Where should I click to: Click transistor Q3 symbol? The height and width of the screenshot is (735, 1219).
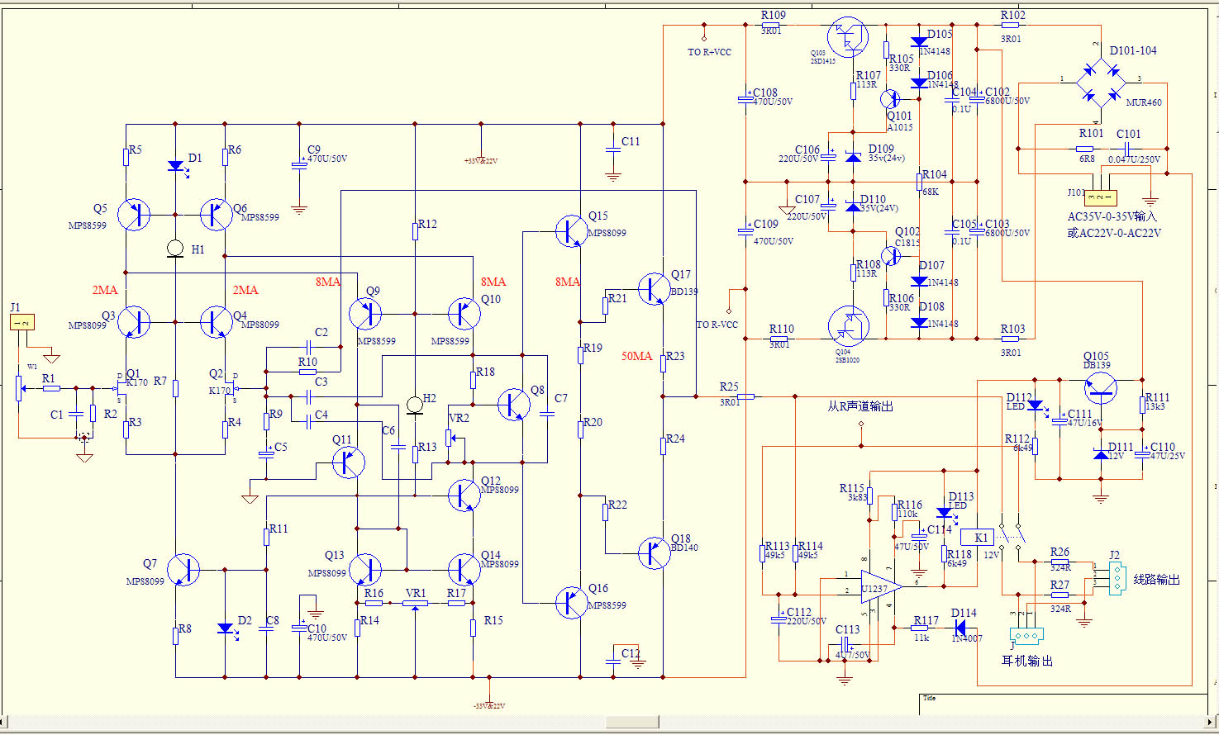point(133,321)
